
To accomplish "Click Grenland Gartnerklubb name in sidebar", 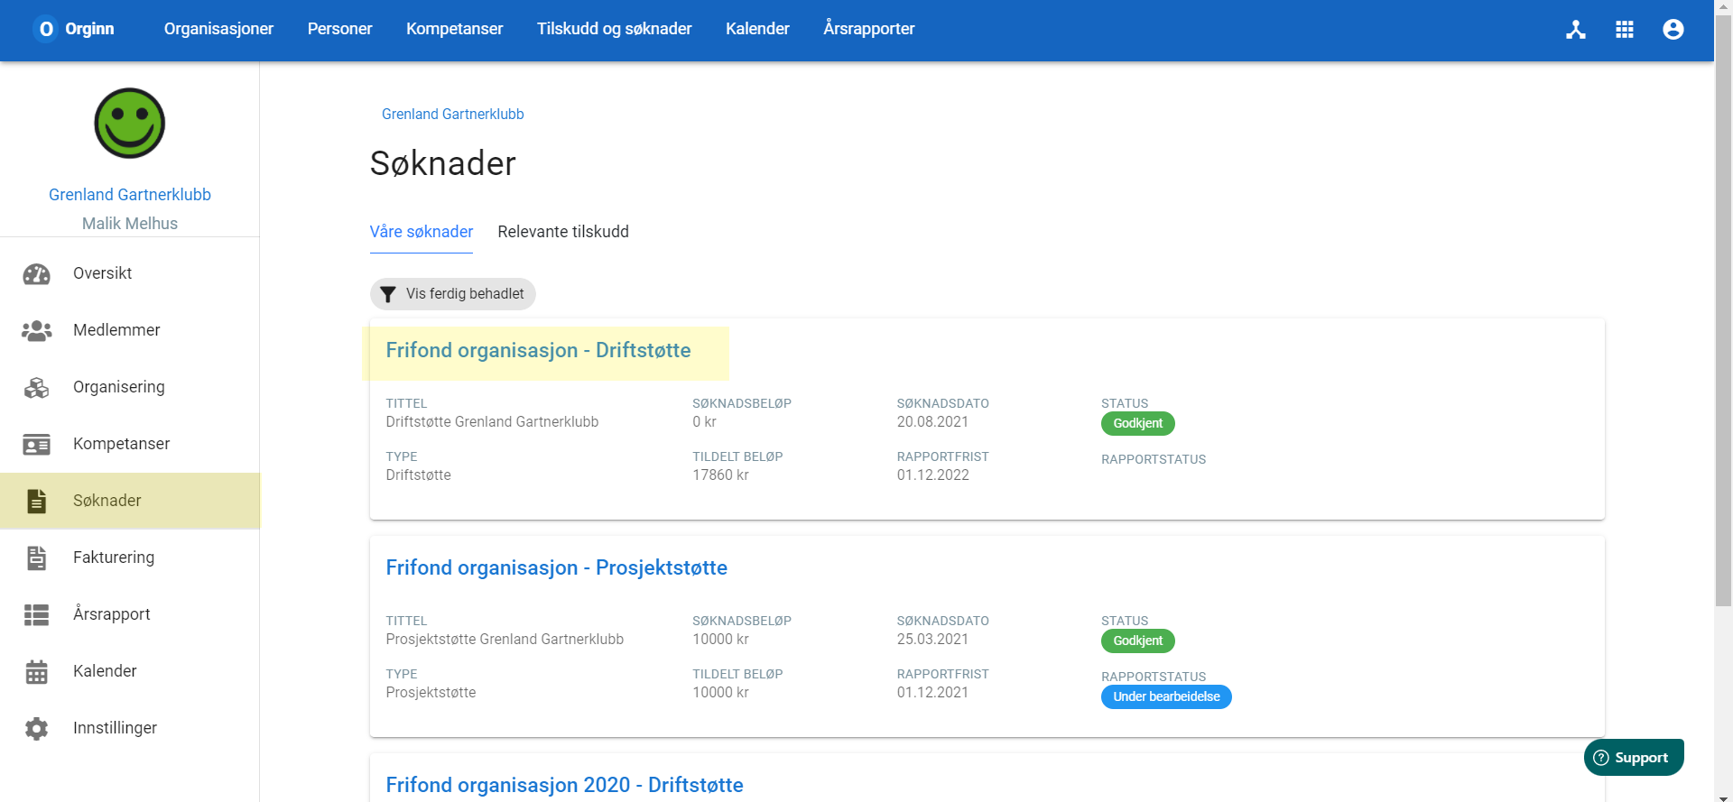I will pos(130,195).
